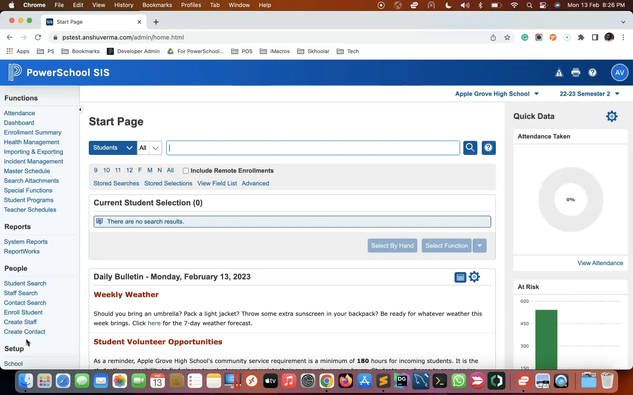The width and height of the screenshot is (633, 395).
Task: Open Daily Bulletin settings gear
Action: [x=474, y=277]
